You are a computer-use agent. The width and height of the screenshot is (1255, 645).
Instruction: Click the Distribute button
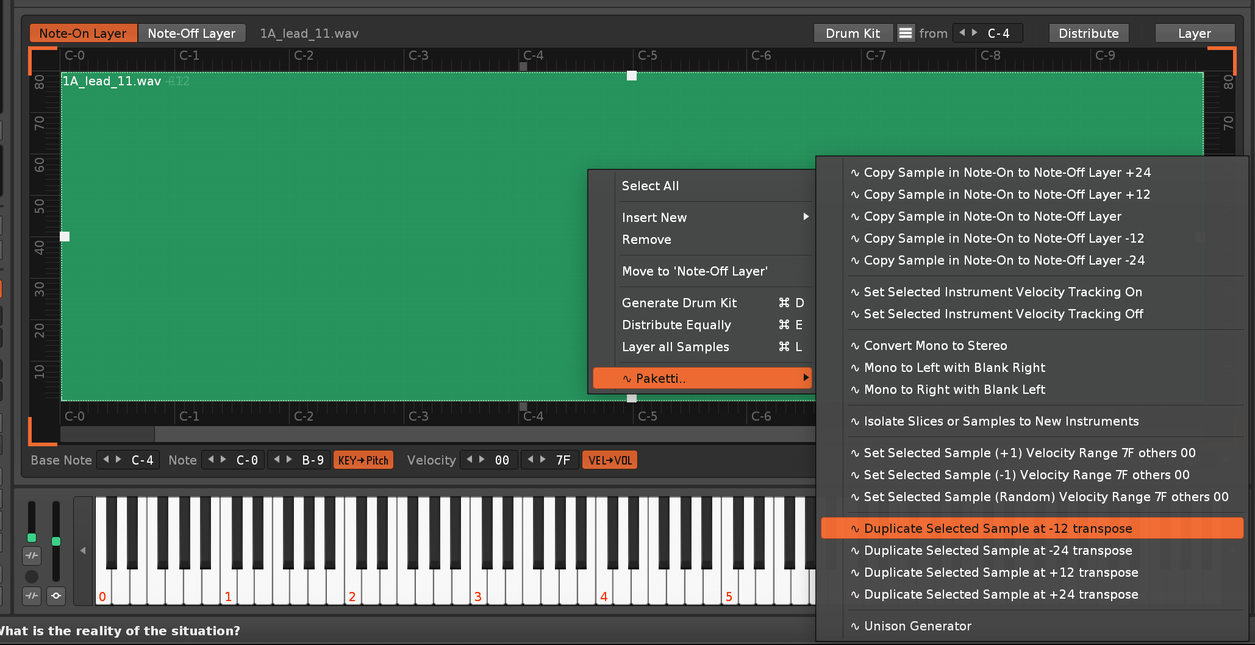pos(1089,34)
